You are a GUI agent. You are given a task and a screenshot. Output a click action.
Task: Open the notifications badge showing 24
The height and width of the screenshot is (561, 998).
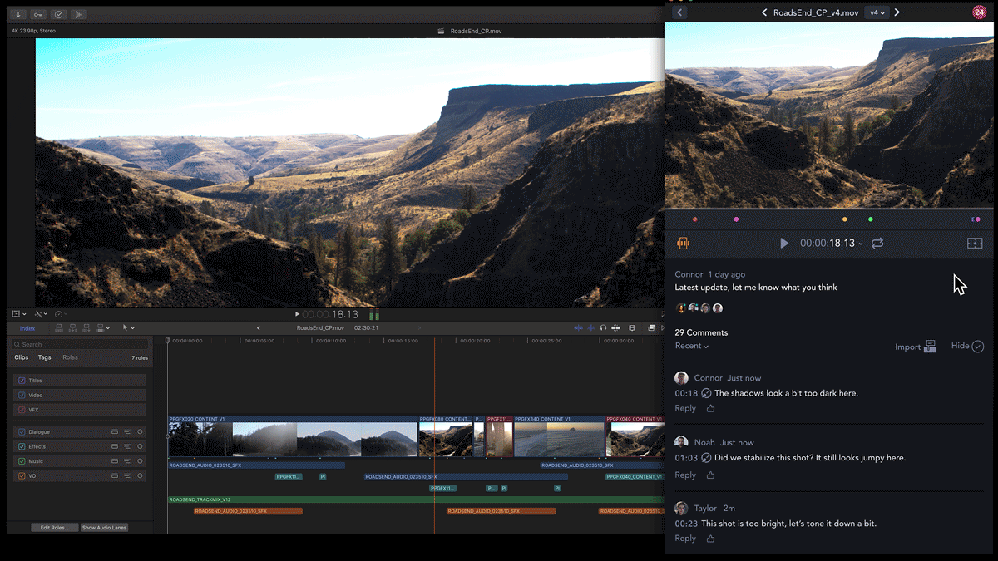click(x=979, y=12)
